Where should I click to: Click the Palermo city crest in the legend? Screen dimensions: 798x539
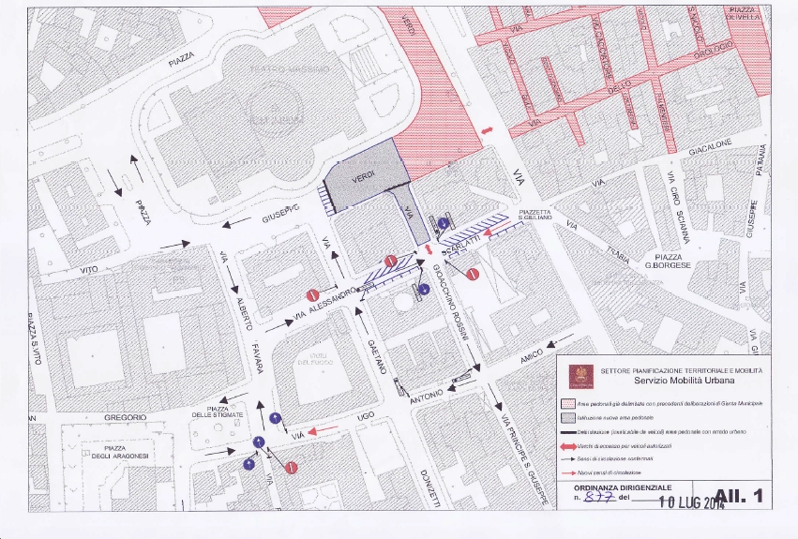tap(581, 378)
